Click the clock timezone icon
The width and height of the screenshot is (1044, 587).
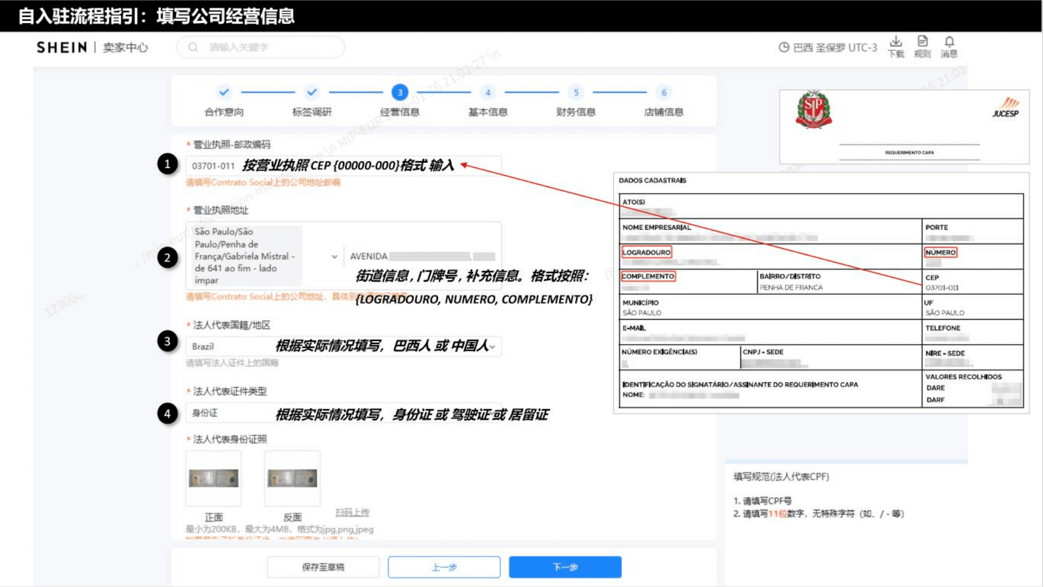click(x=784, y=47)
